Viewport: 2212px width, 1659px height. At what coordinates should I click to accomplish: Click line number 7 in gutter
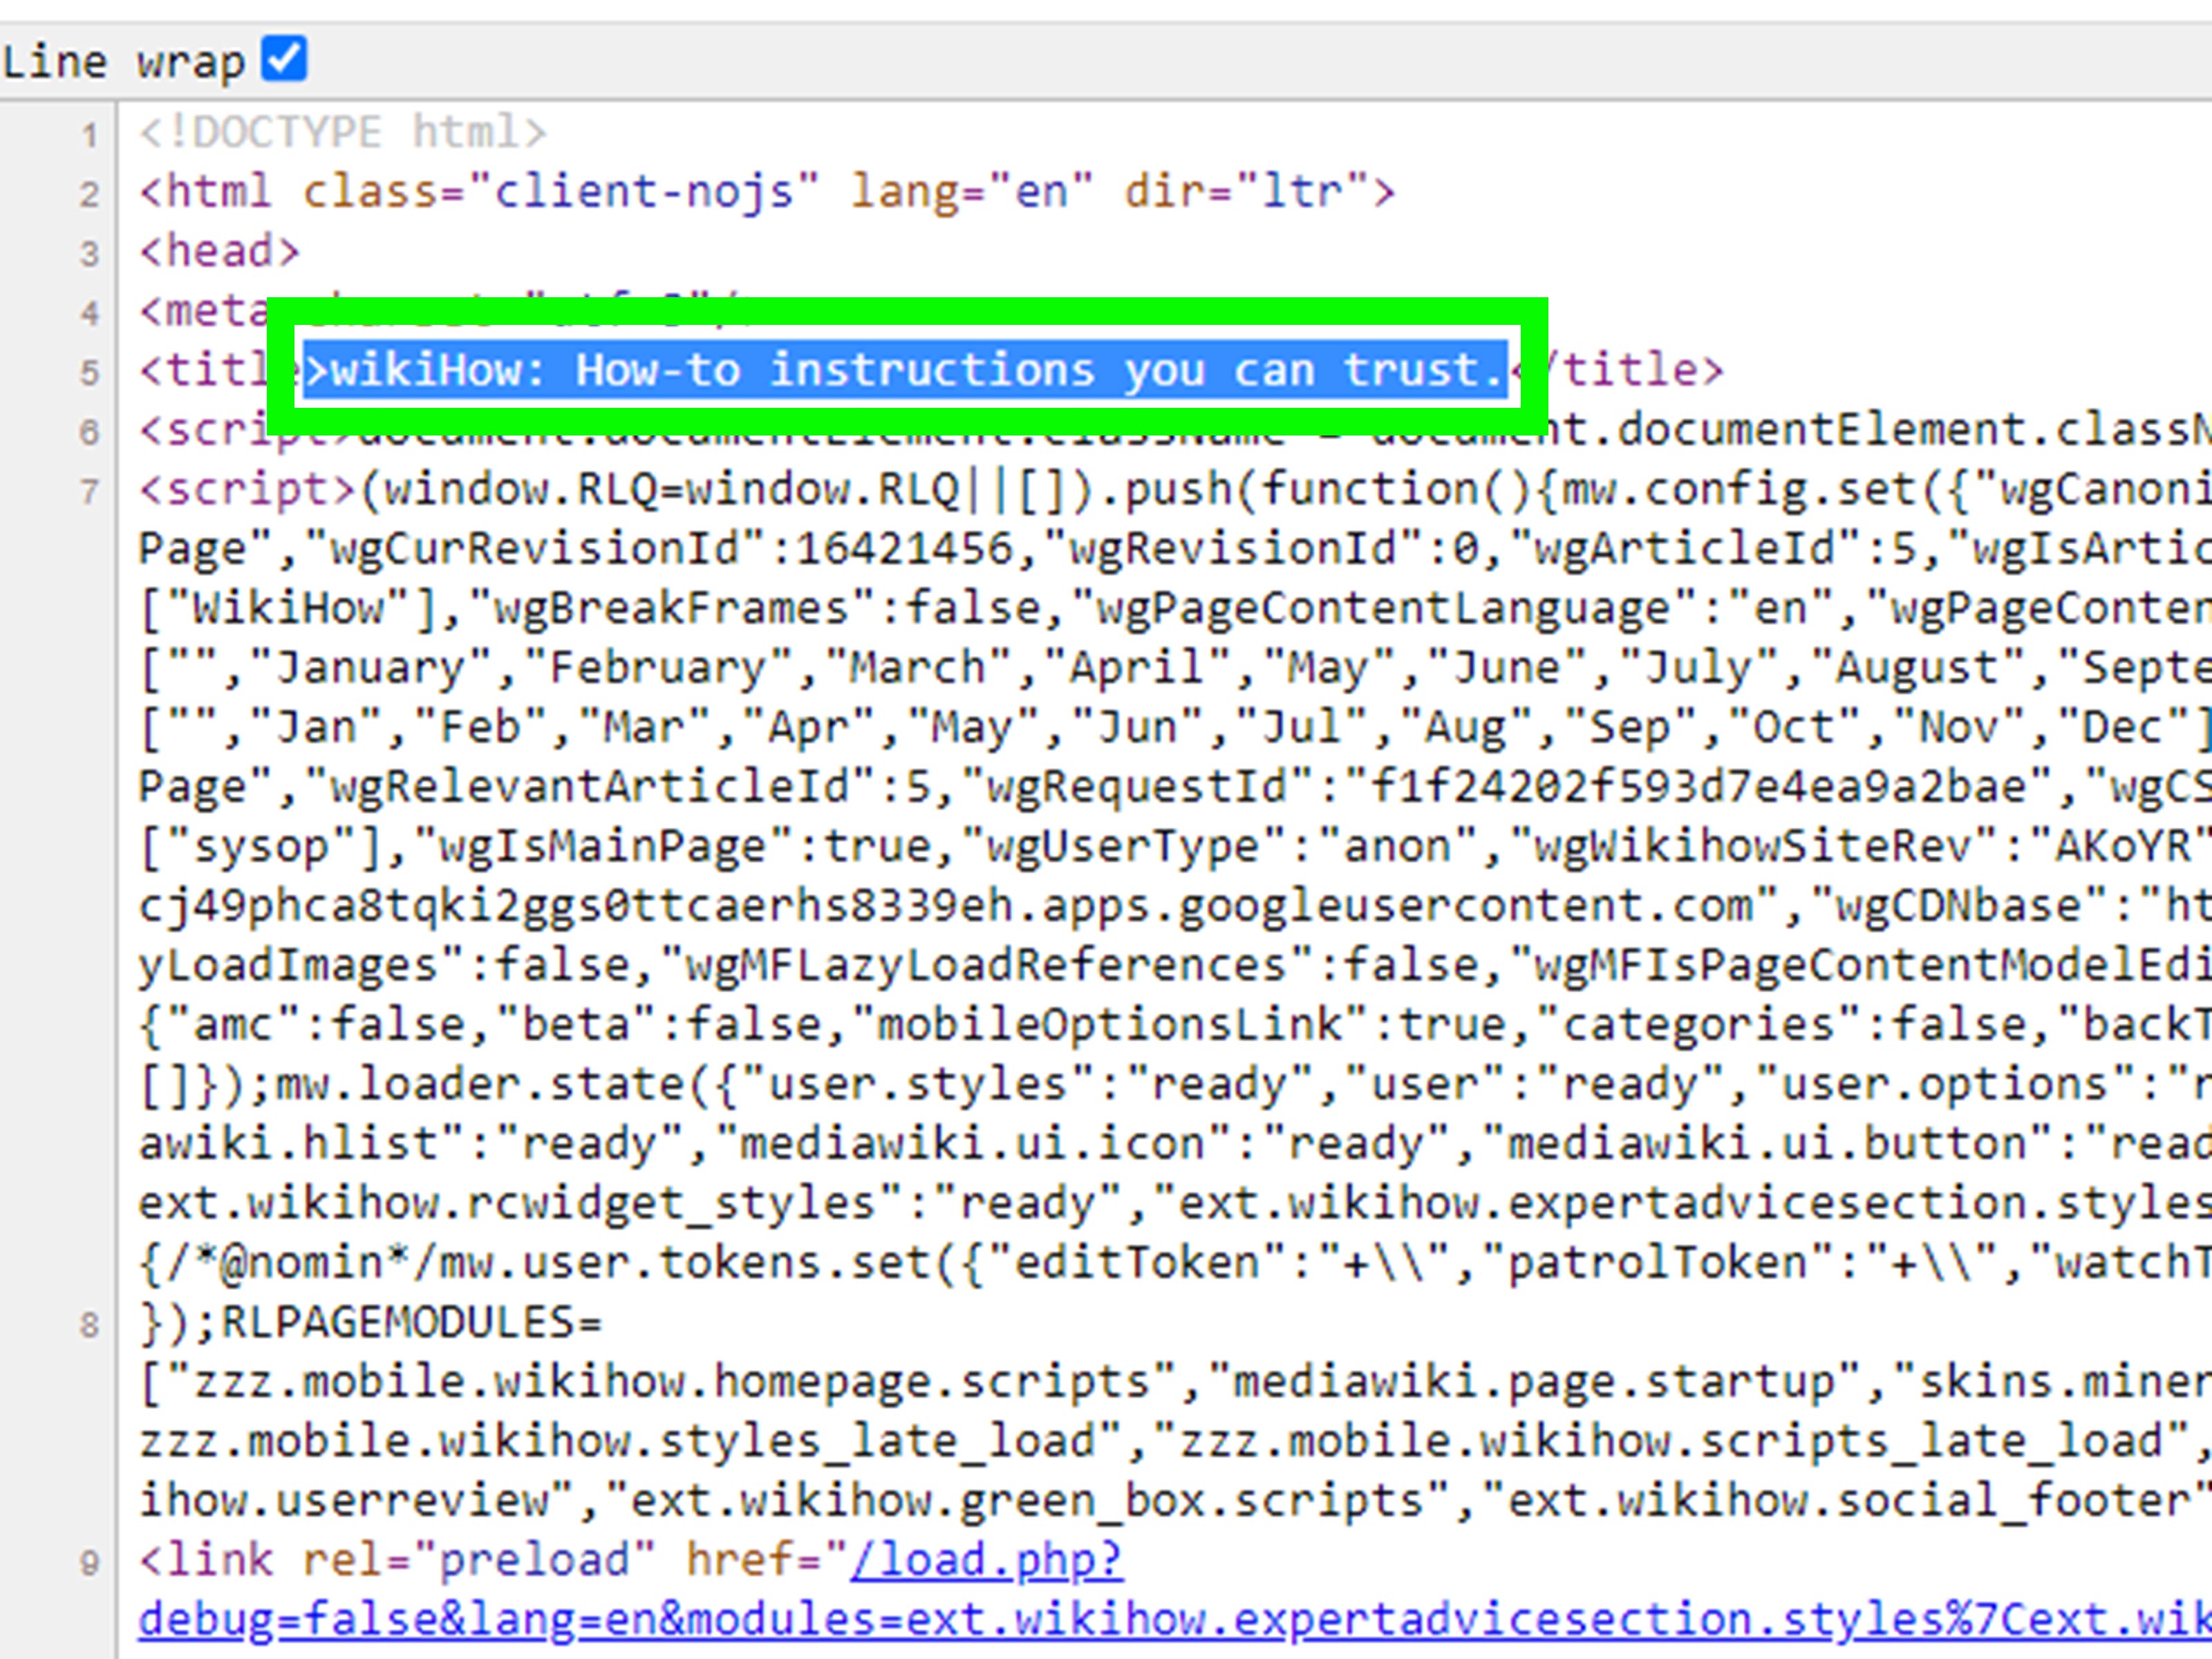point(90,492)
